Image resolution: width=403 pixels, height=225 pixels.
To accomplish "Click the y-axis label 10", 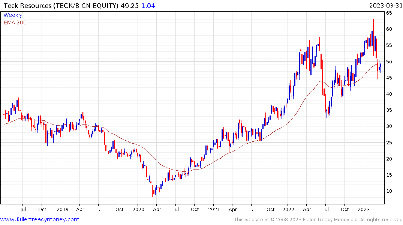I will point(389,191).
